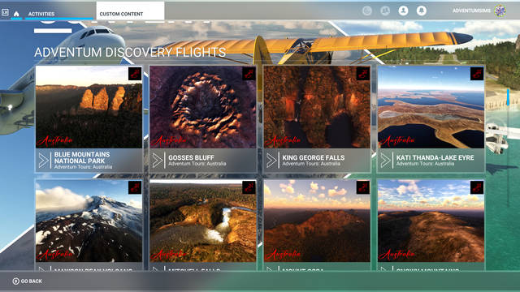Select the Blue Mountains National Park thumbnail

tap(89, 107)
